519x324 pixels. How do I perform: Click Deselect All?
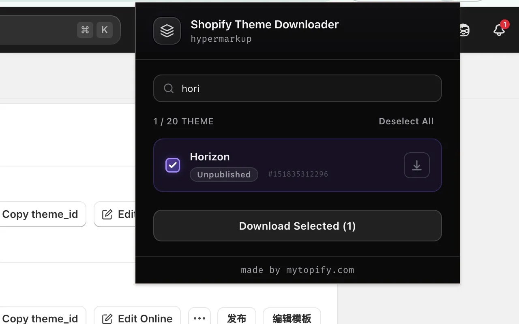[406, 122]
